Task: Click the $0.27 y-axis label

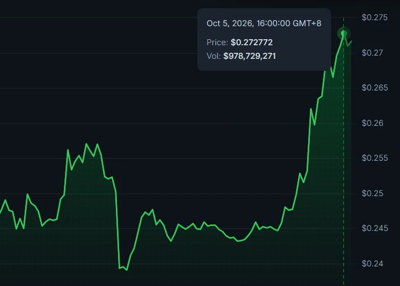Action: click(372, 53)
